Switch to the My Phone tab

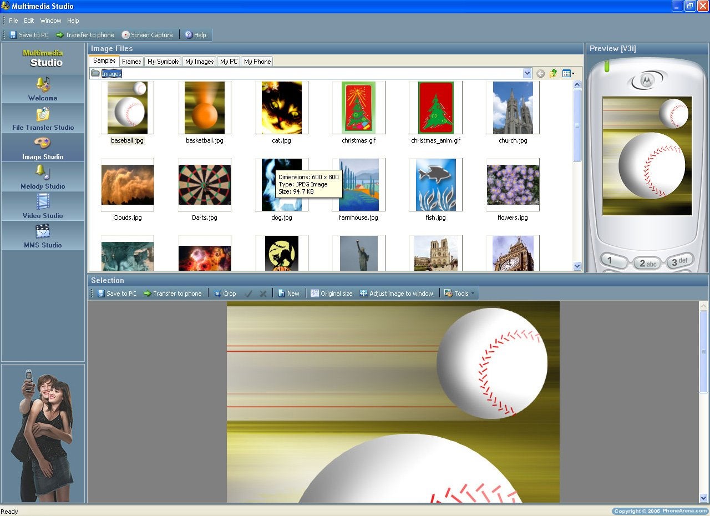tap(257, 62)
